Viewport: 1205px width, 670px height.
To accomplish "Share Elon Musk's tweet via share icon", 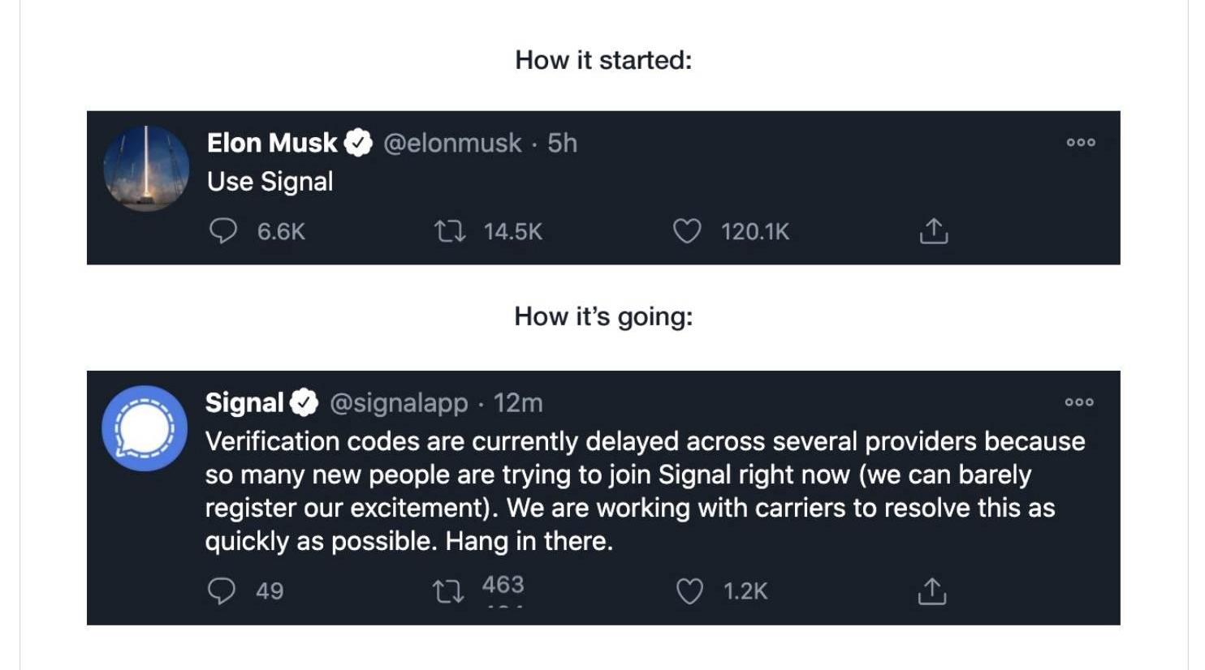I will [x=934, y=232].
